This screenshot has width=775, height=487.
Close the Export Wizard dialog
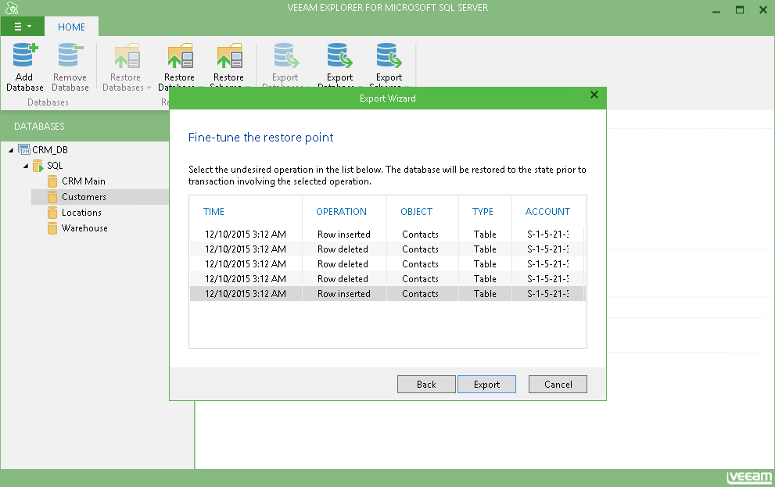[594, 95]
